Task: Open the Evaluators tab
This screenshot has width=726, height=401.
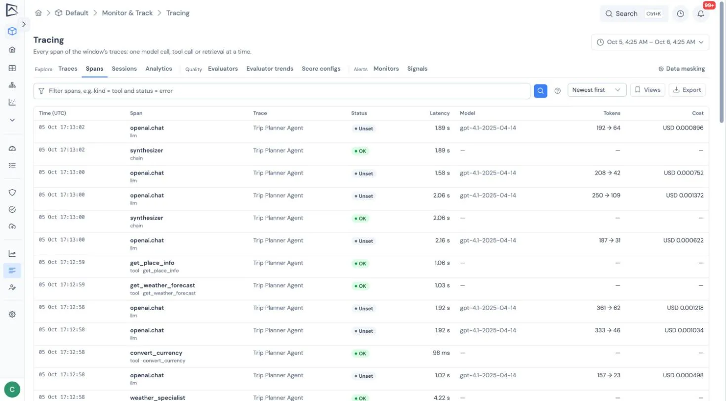Action: (x=223, y=69)
